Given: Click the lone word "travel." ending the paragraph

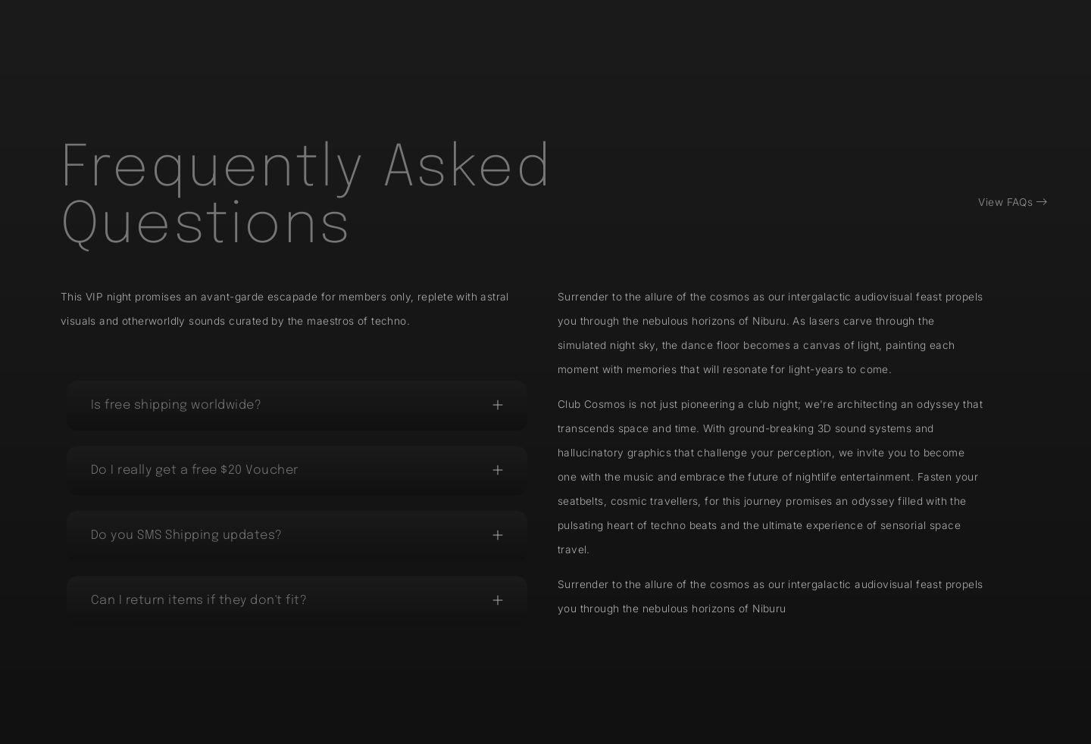Looking at the screenshot, I should 574,549.
